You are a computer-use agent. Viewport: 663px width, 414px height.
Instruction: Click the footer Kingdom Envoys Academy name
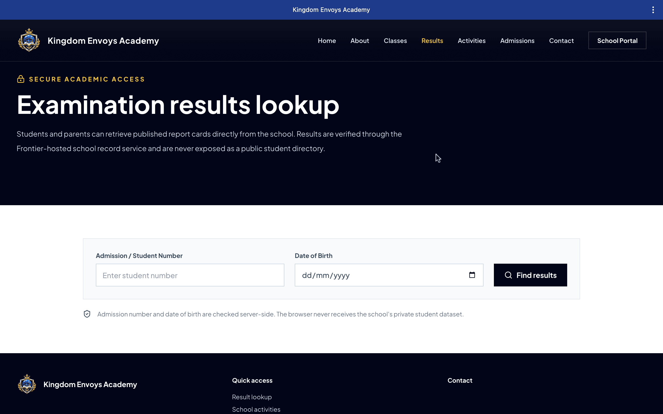(90, 385)
